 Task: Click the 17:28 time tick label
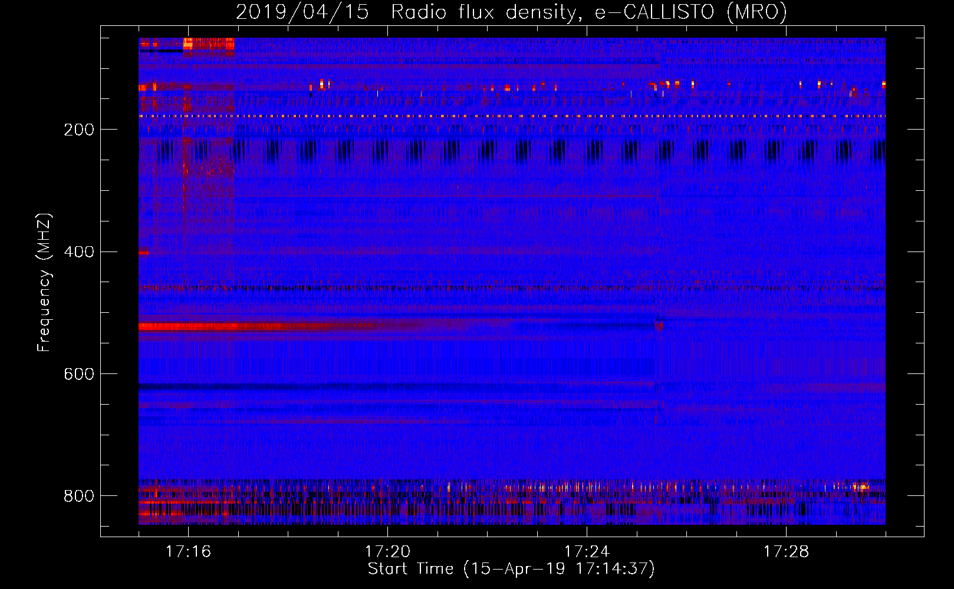coord(786,551)
